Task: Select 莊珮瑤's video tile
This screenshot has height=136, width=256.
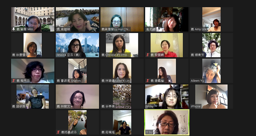Action: click(x=122, y=122)
